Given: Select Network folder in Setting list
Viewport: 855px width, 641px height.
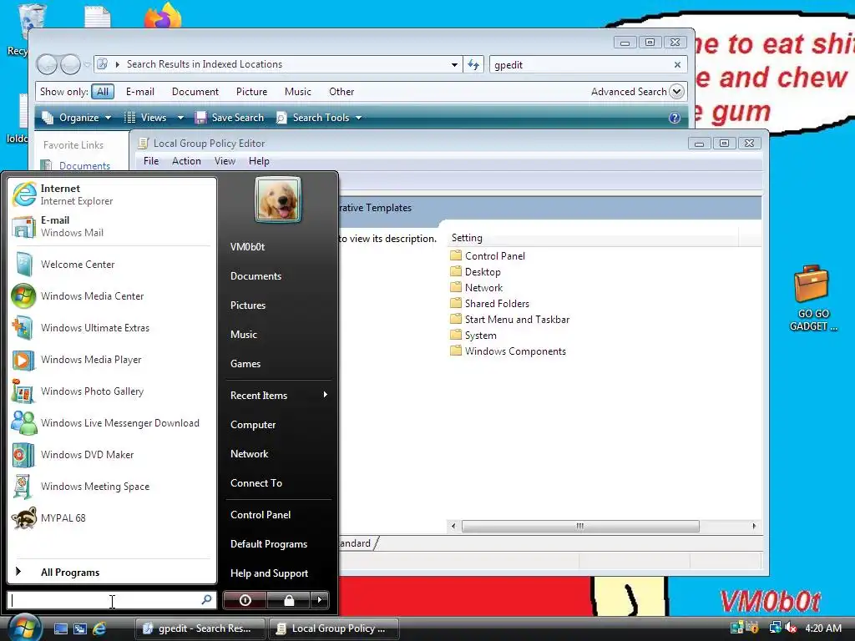Looking at the screenshot, I should pos(477,287).
